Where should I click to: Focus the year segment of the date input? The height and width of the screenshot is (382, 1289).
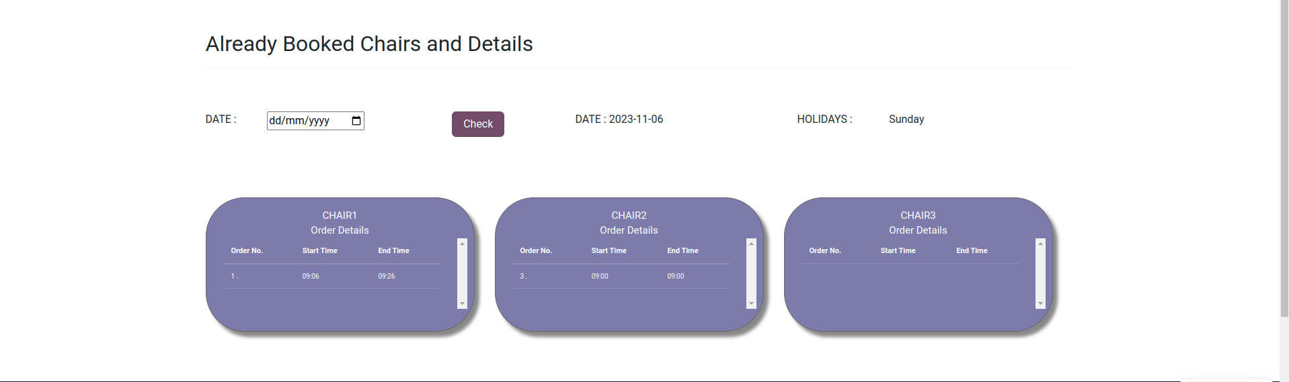coord(319,121)
